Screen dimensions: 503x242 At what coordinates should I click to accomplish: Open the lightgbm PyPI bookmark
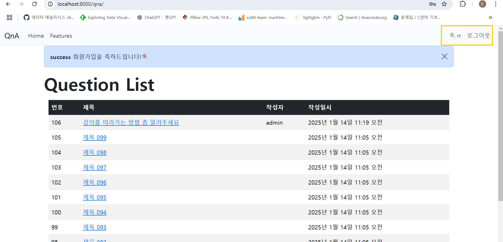313,17
